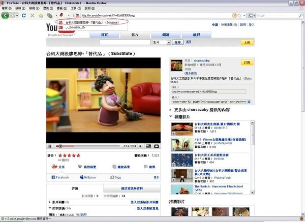Open the 檔案 (F) menu
This screenshot has width=305, height=222.
pyautogui.click(x=7, y=8)
